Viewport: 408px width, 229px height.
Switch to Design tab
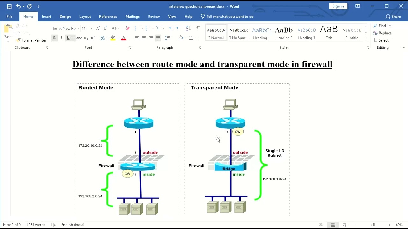[65, 17]
